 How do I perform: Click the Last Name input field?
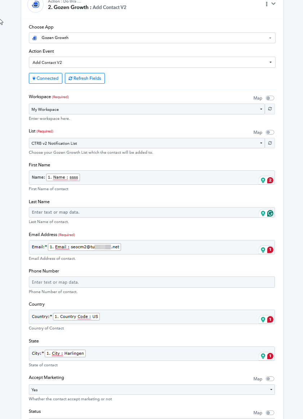152,213
